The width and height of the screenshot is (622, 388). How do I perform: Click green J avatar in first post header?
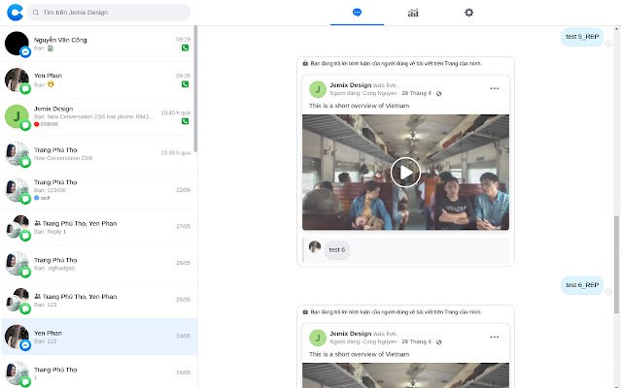pyautogui.click(x=318, y=89)
